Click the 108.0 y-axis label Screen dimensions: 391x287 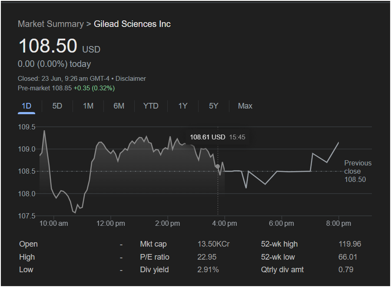(27, 194)
